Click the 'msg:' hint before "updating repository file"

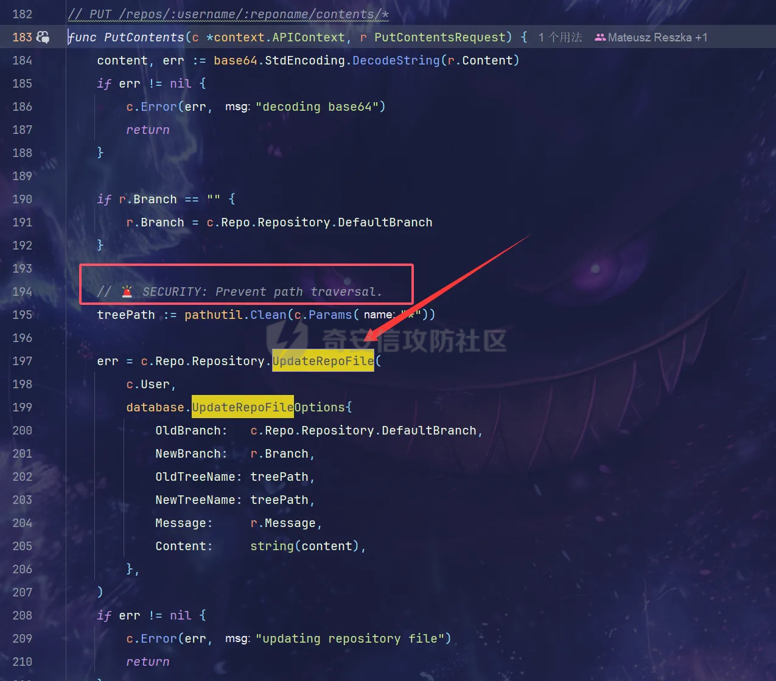(237, 639)
